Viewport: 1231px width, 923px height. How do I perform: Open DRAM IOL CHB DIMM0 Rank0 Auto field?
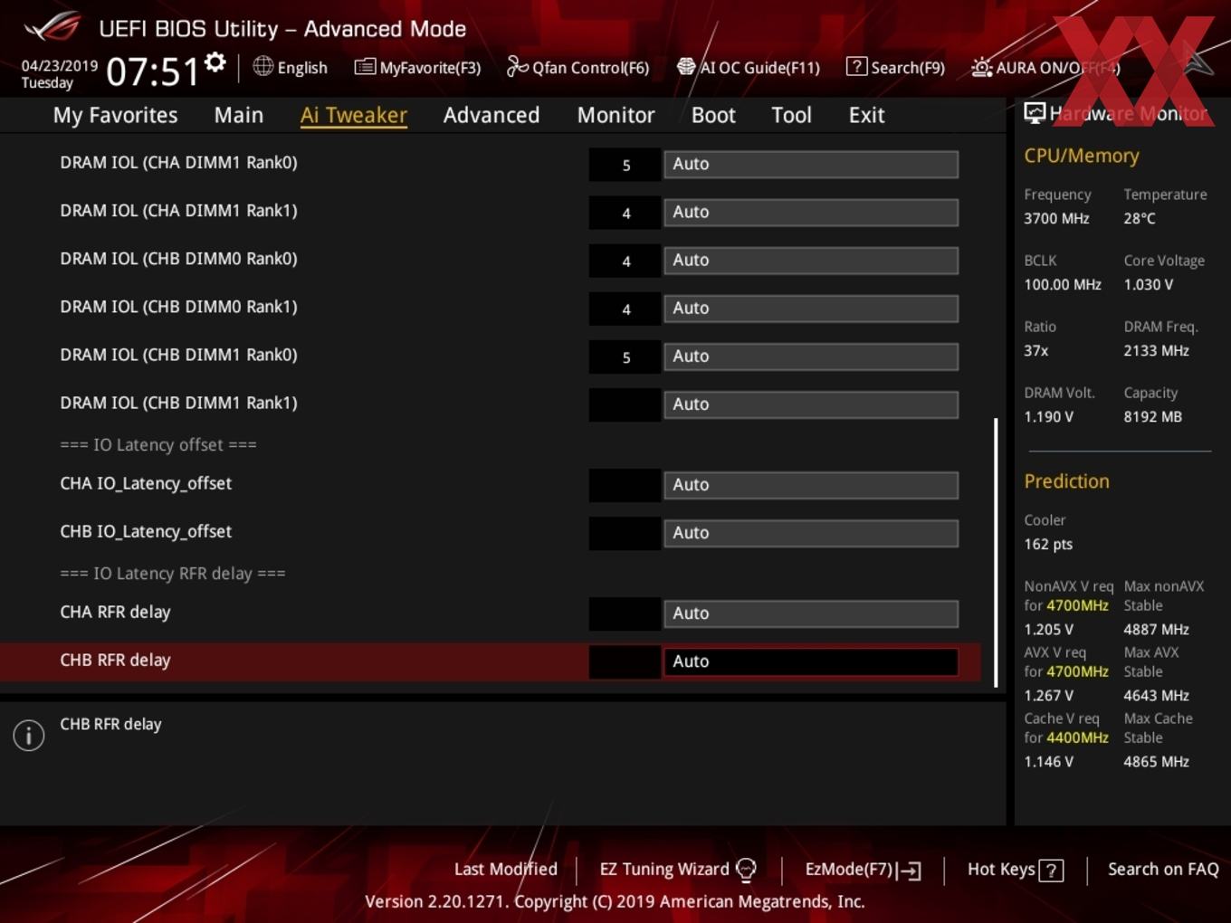[811, 260]
